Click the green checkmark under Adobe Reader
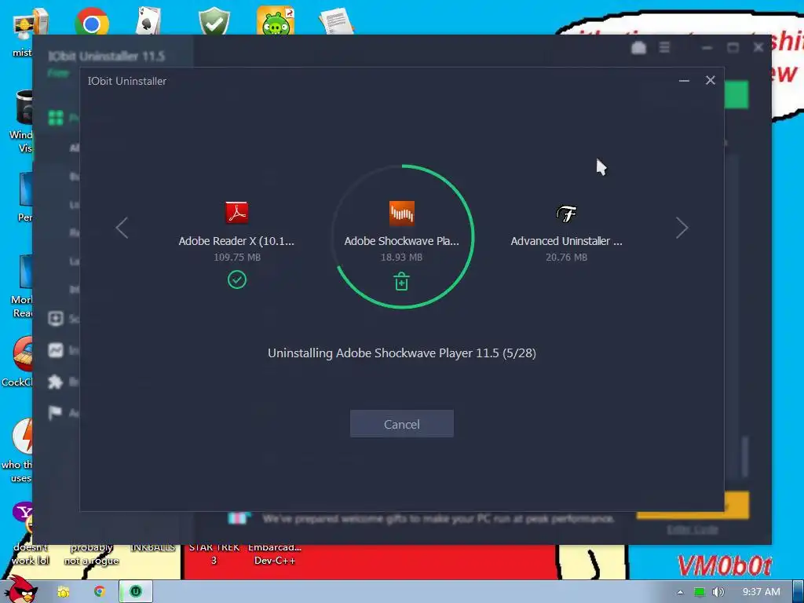 237,280
